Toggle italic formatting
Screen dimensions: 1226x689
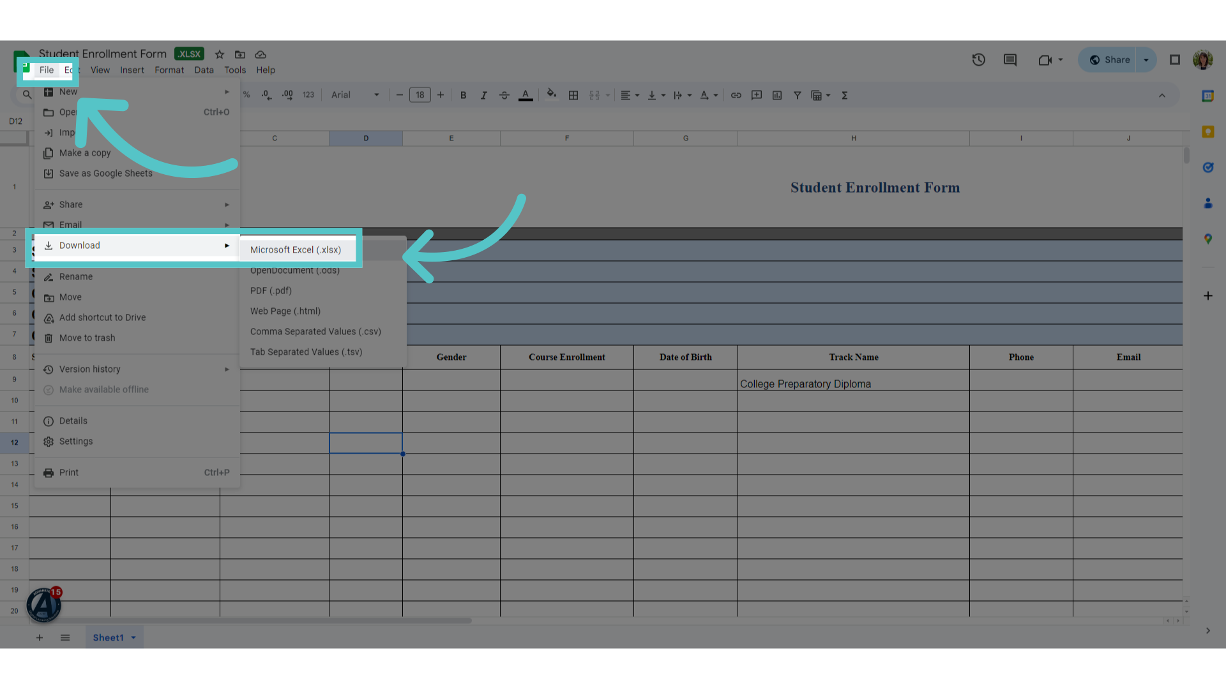[x=483, y=96]
